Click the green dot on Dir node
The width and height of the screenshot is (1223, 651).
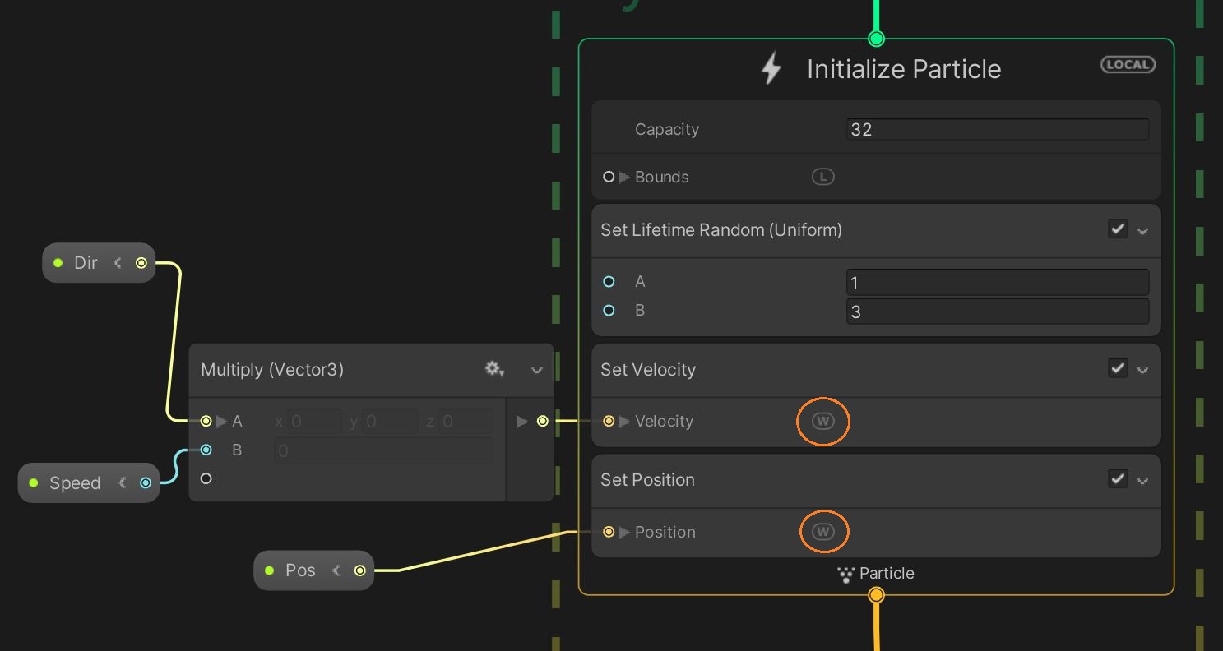(58, 263)
